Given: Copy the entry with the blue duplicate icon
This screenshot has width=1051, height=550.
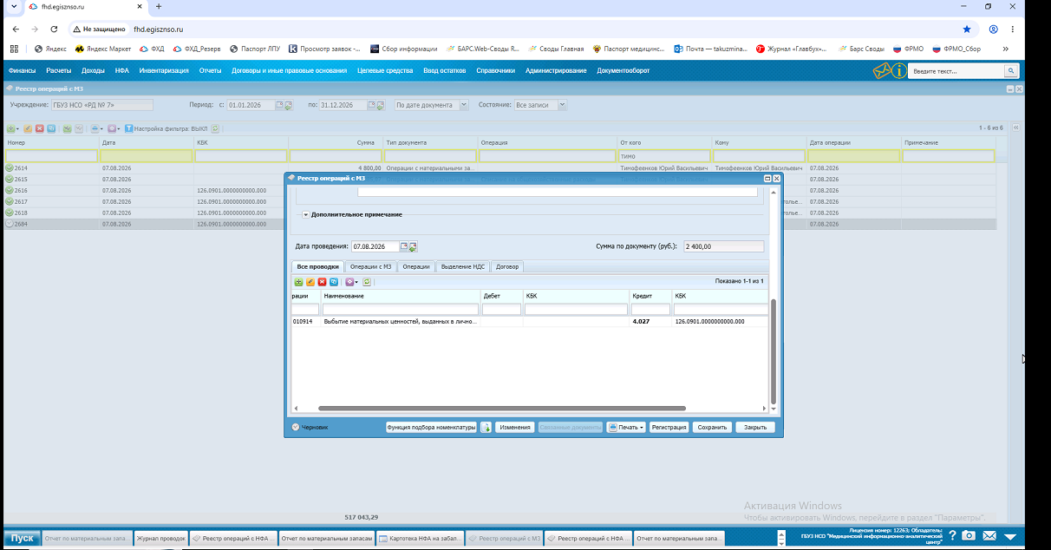Looking at the screenshot, I should tap(334, 282).
